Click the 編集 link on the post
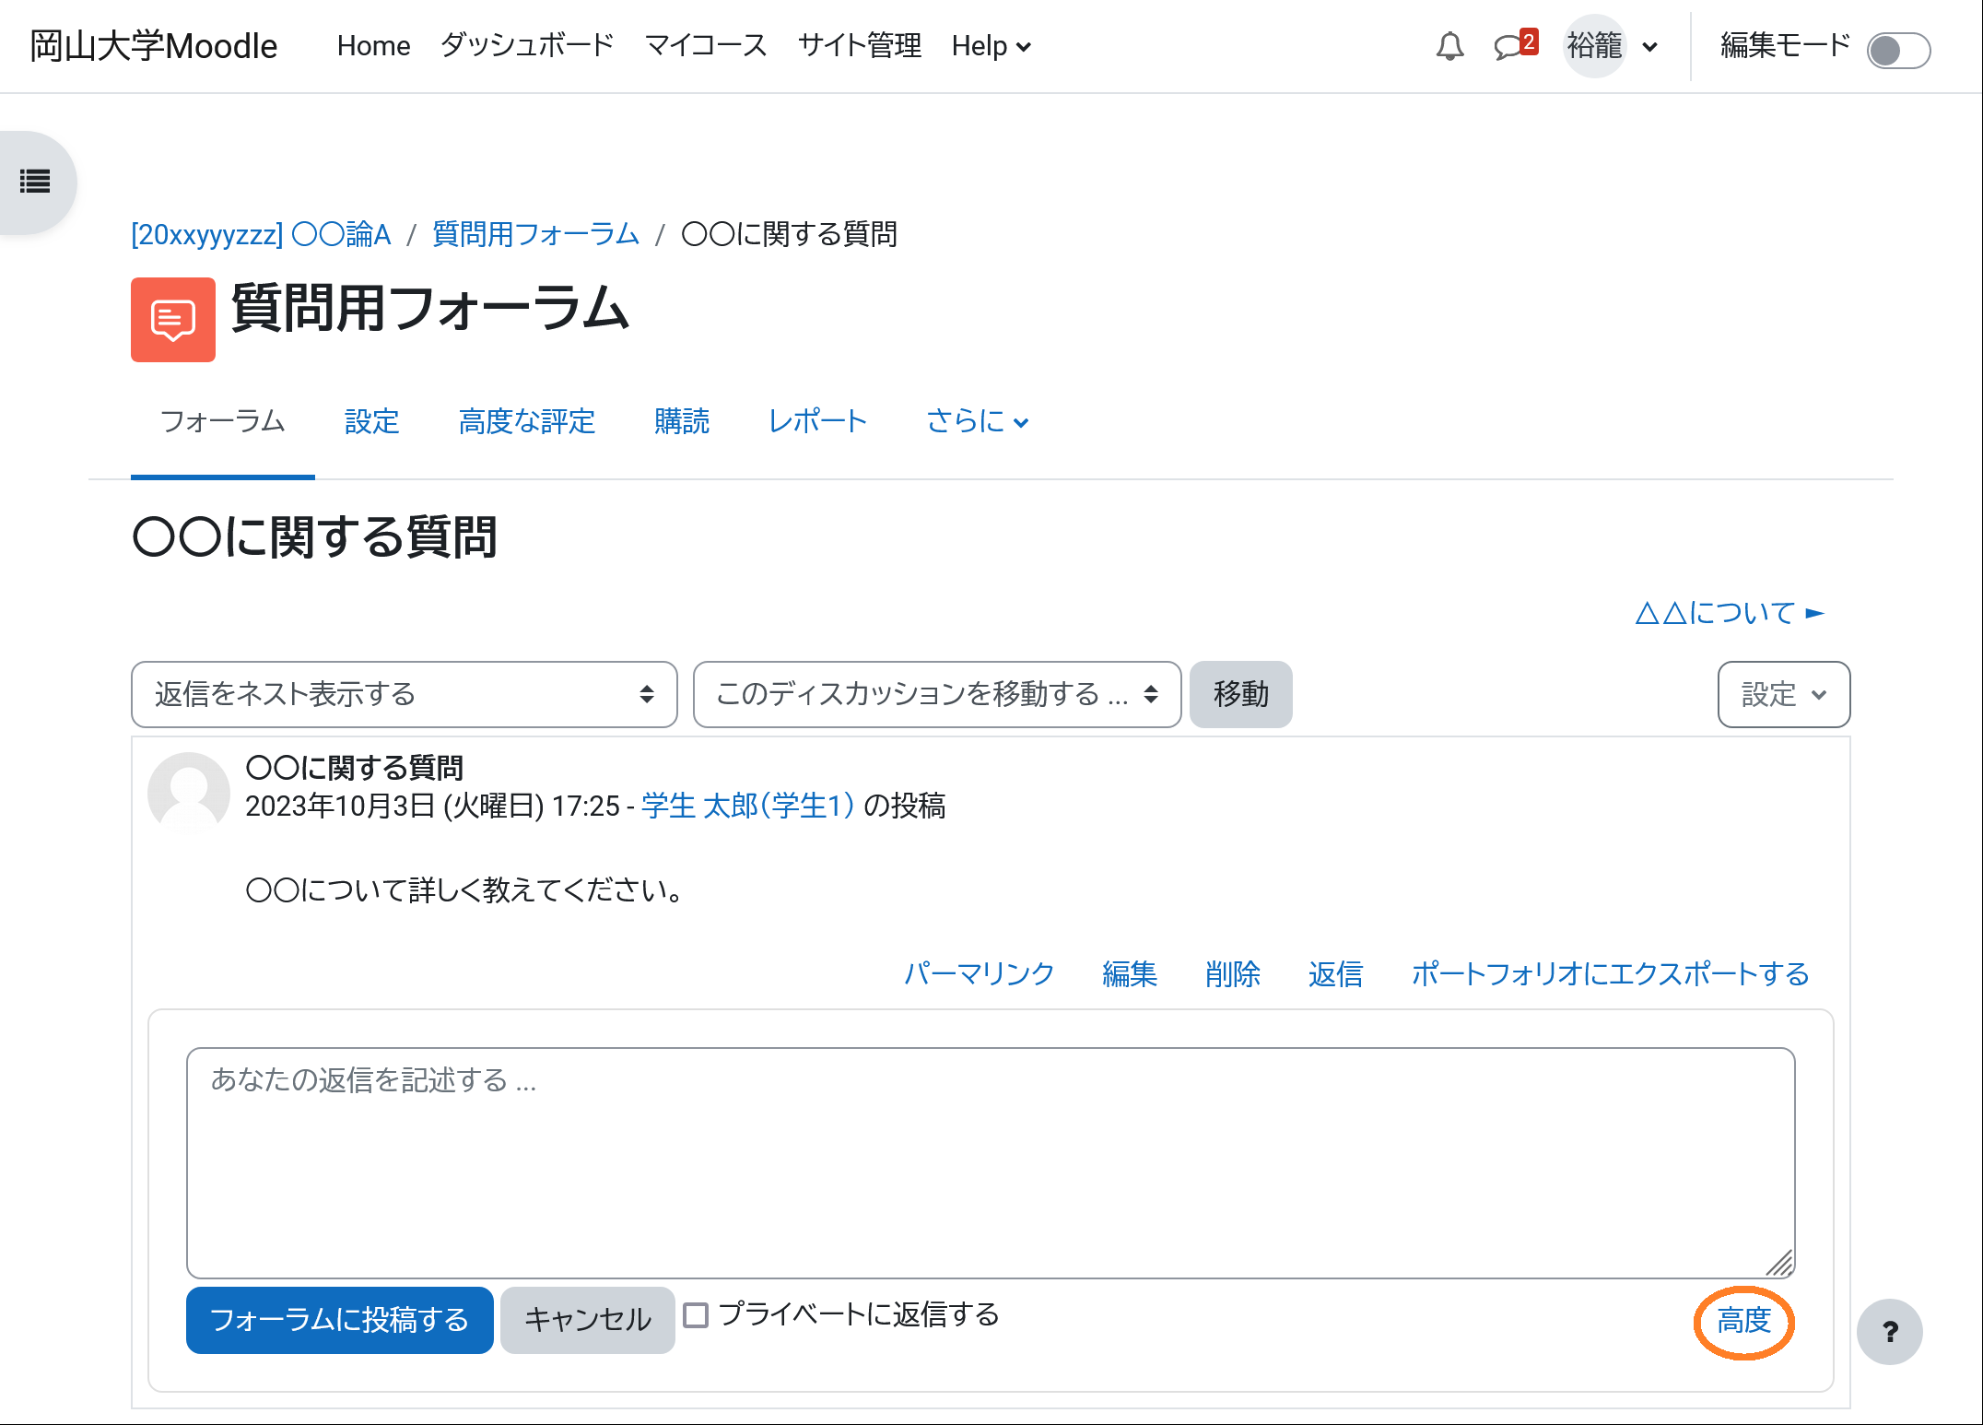 [x=1130, y=973]
